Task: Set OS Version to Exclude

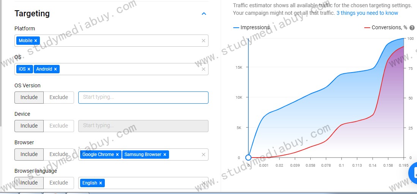Action: (x=59, y=97)
